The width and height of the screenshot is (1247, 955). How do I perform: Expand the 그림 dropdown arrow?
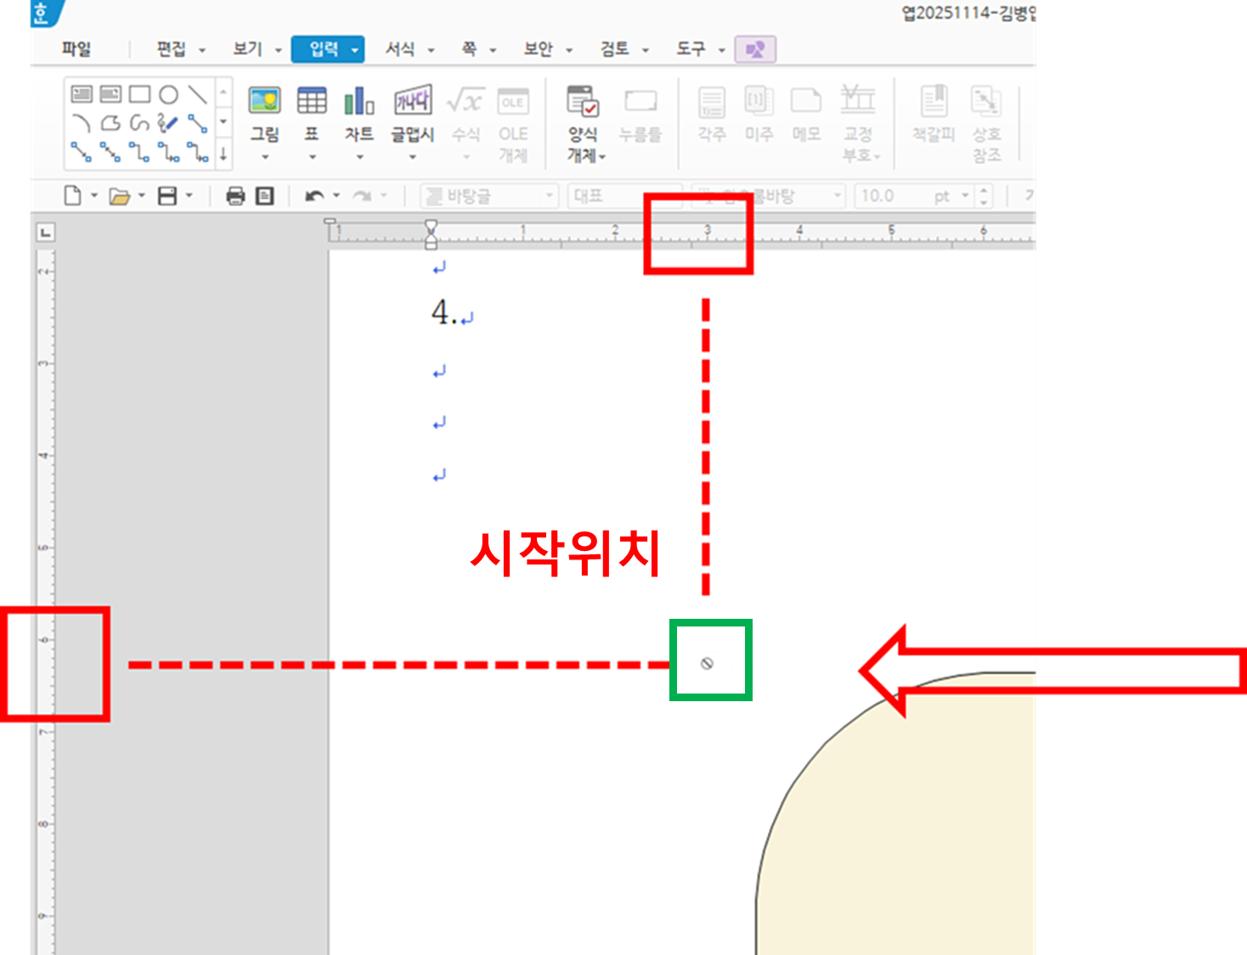tap(265, 157)
